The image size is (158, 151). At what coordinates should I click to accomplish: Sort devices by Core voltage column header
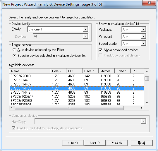click(x=58, y=71)
